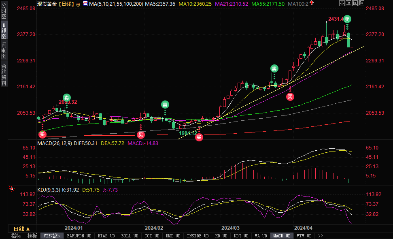Click the red up arrow beside MA100
Viewport: 393px width, 239px height.
pyautogui.click(x=312, y=3)
